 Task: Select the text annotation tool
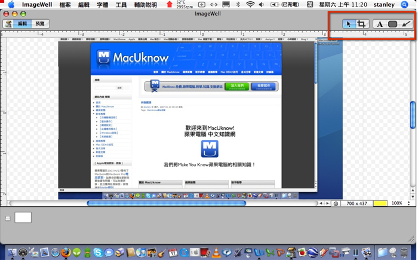tap(380, 25)
